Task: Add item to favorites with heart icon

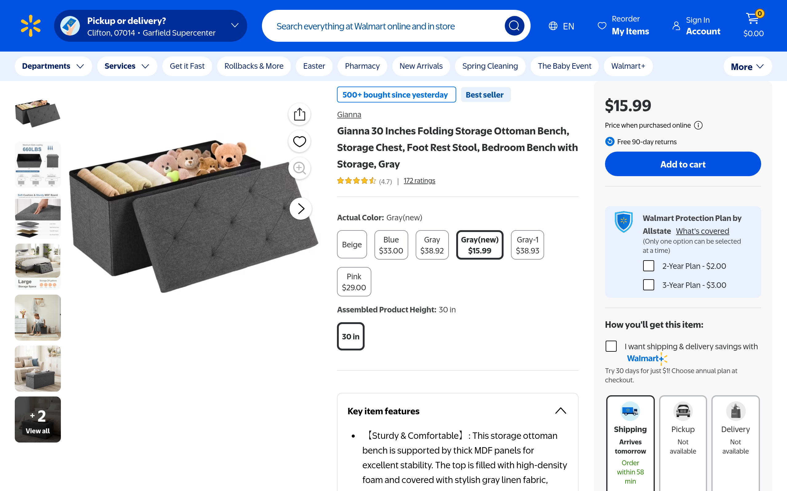Action: tap(299, 141)
